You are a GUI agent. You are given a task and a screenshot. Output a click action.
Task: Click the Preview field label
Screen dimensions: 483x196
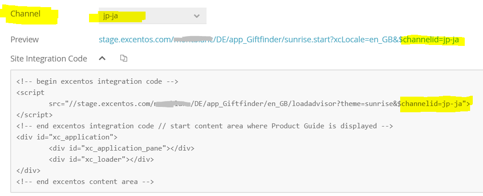[24, 40]
